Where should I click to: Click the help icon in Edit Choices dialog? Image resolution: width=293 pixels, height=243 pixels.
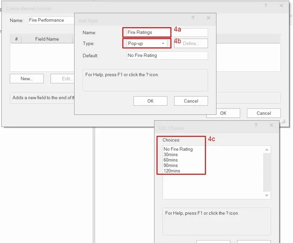(255, 125)
